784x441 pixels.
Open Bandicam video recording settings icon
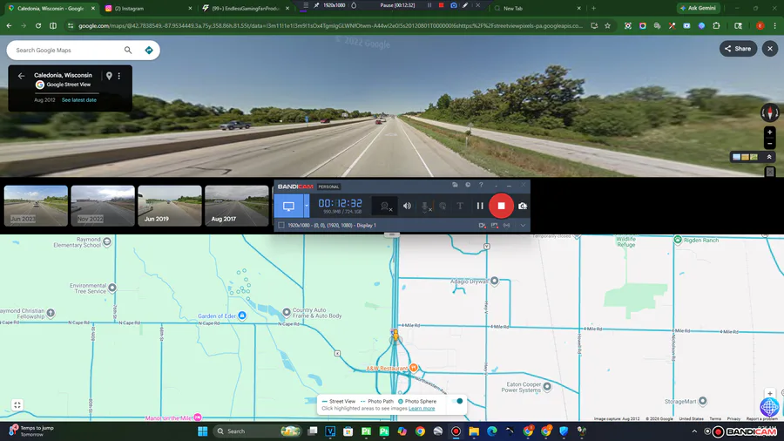482,226
